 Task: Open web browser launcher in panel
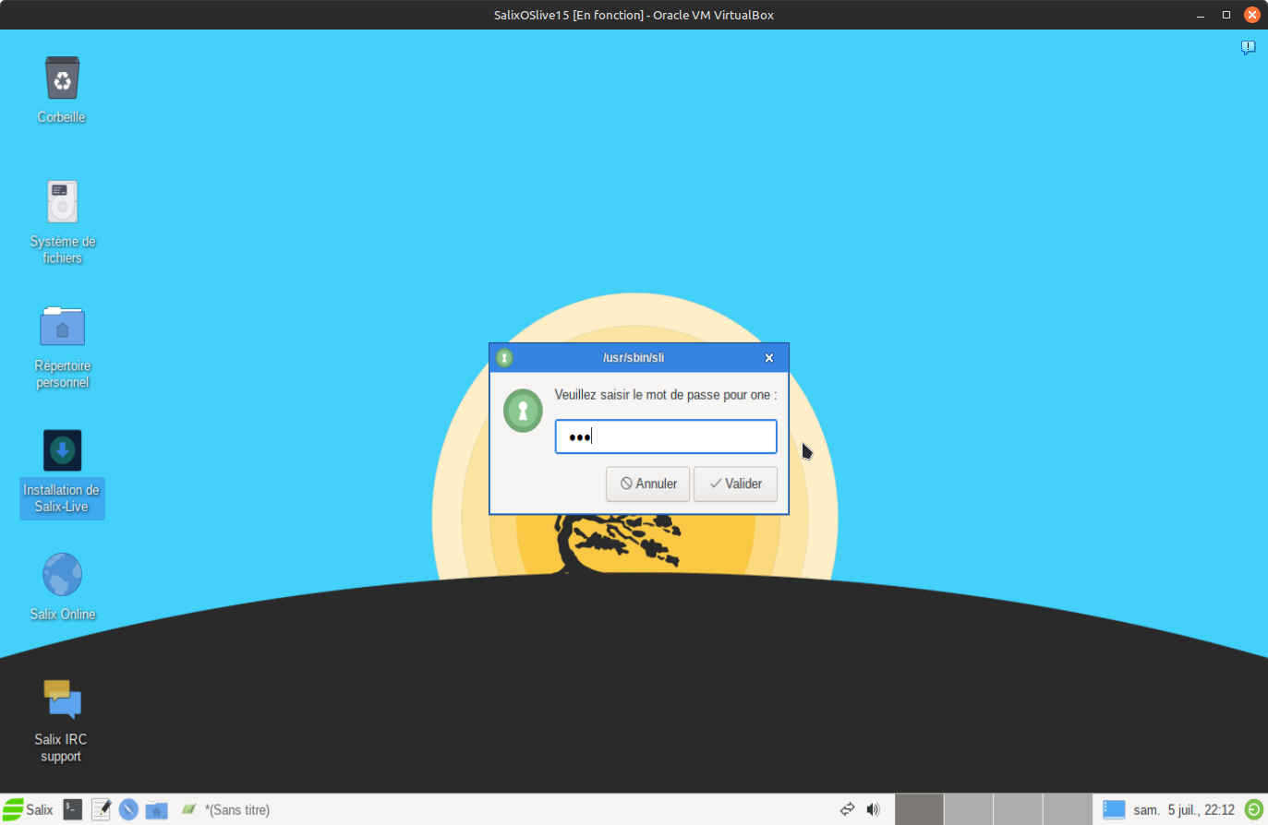point(128,809)
